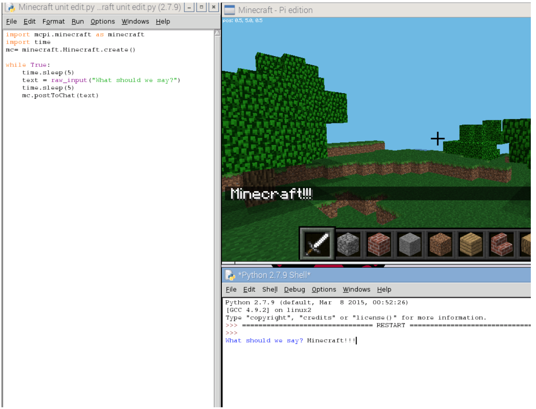Open Windows menu in the editor window
The height and width of the screenshot is (409, 536).
[x=135, y=21]
